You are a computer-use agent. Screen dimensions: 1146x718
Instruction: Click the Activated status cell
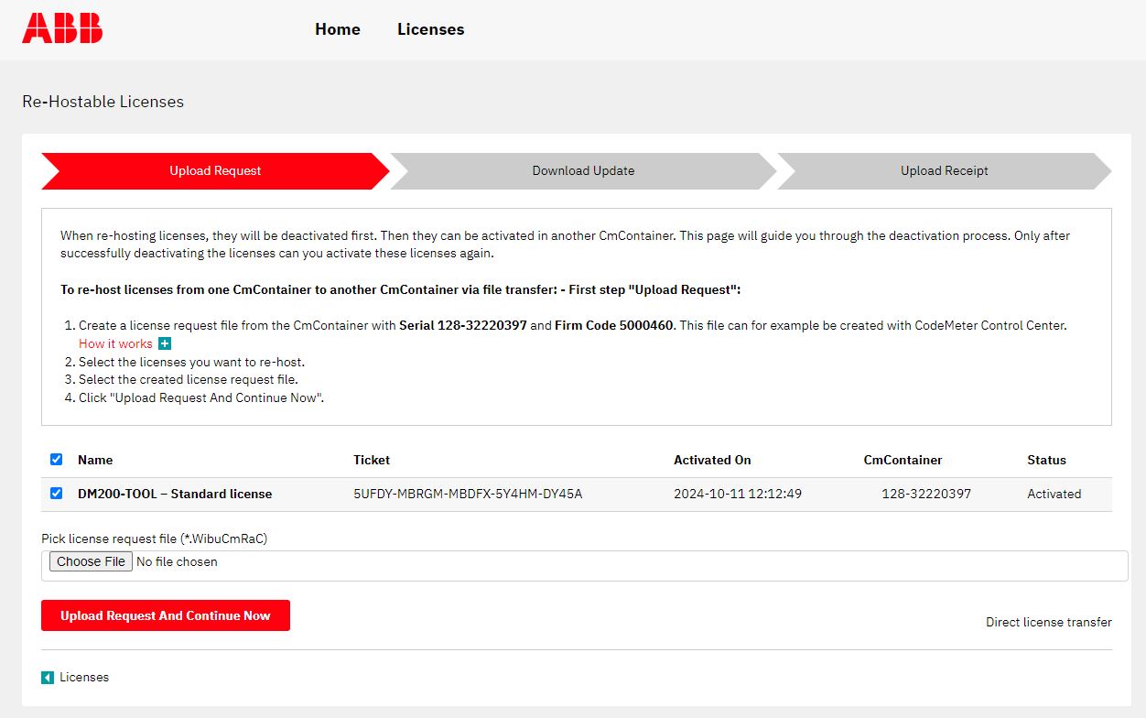click(x=1054, y=494)
